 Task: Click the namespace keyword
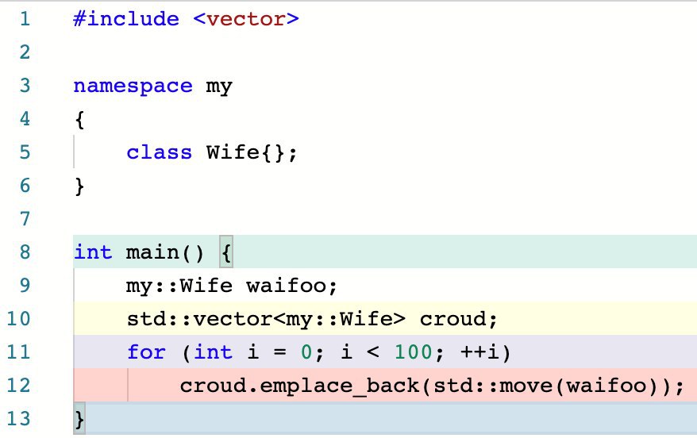pos(133,86)
